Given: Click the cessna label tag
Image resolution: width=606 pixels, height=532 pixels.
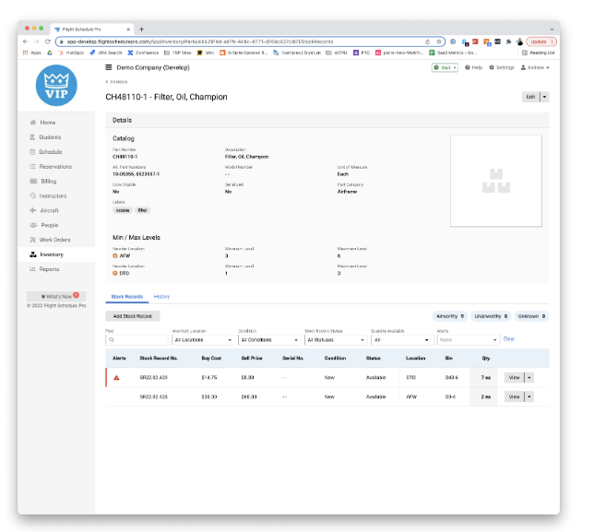Looking at the screenshot, I should 123,210.
